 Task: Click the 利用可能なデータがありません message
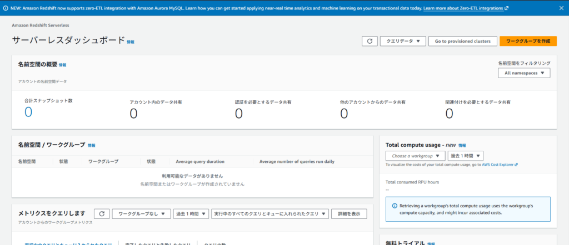pos(192,176)
